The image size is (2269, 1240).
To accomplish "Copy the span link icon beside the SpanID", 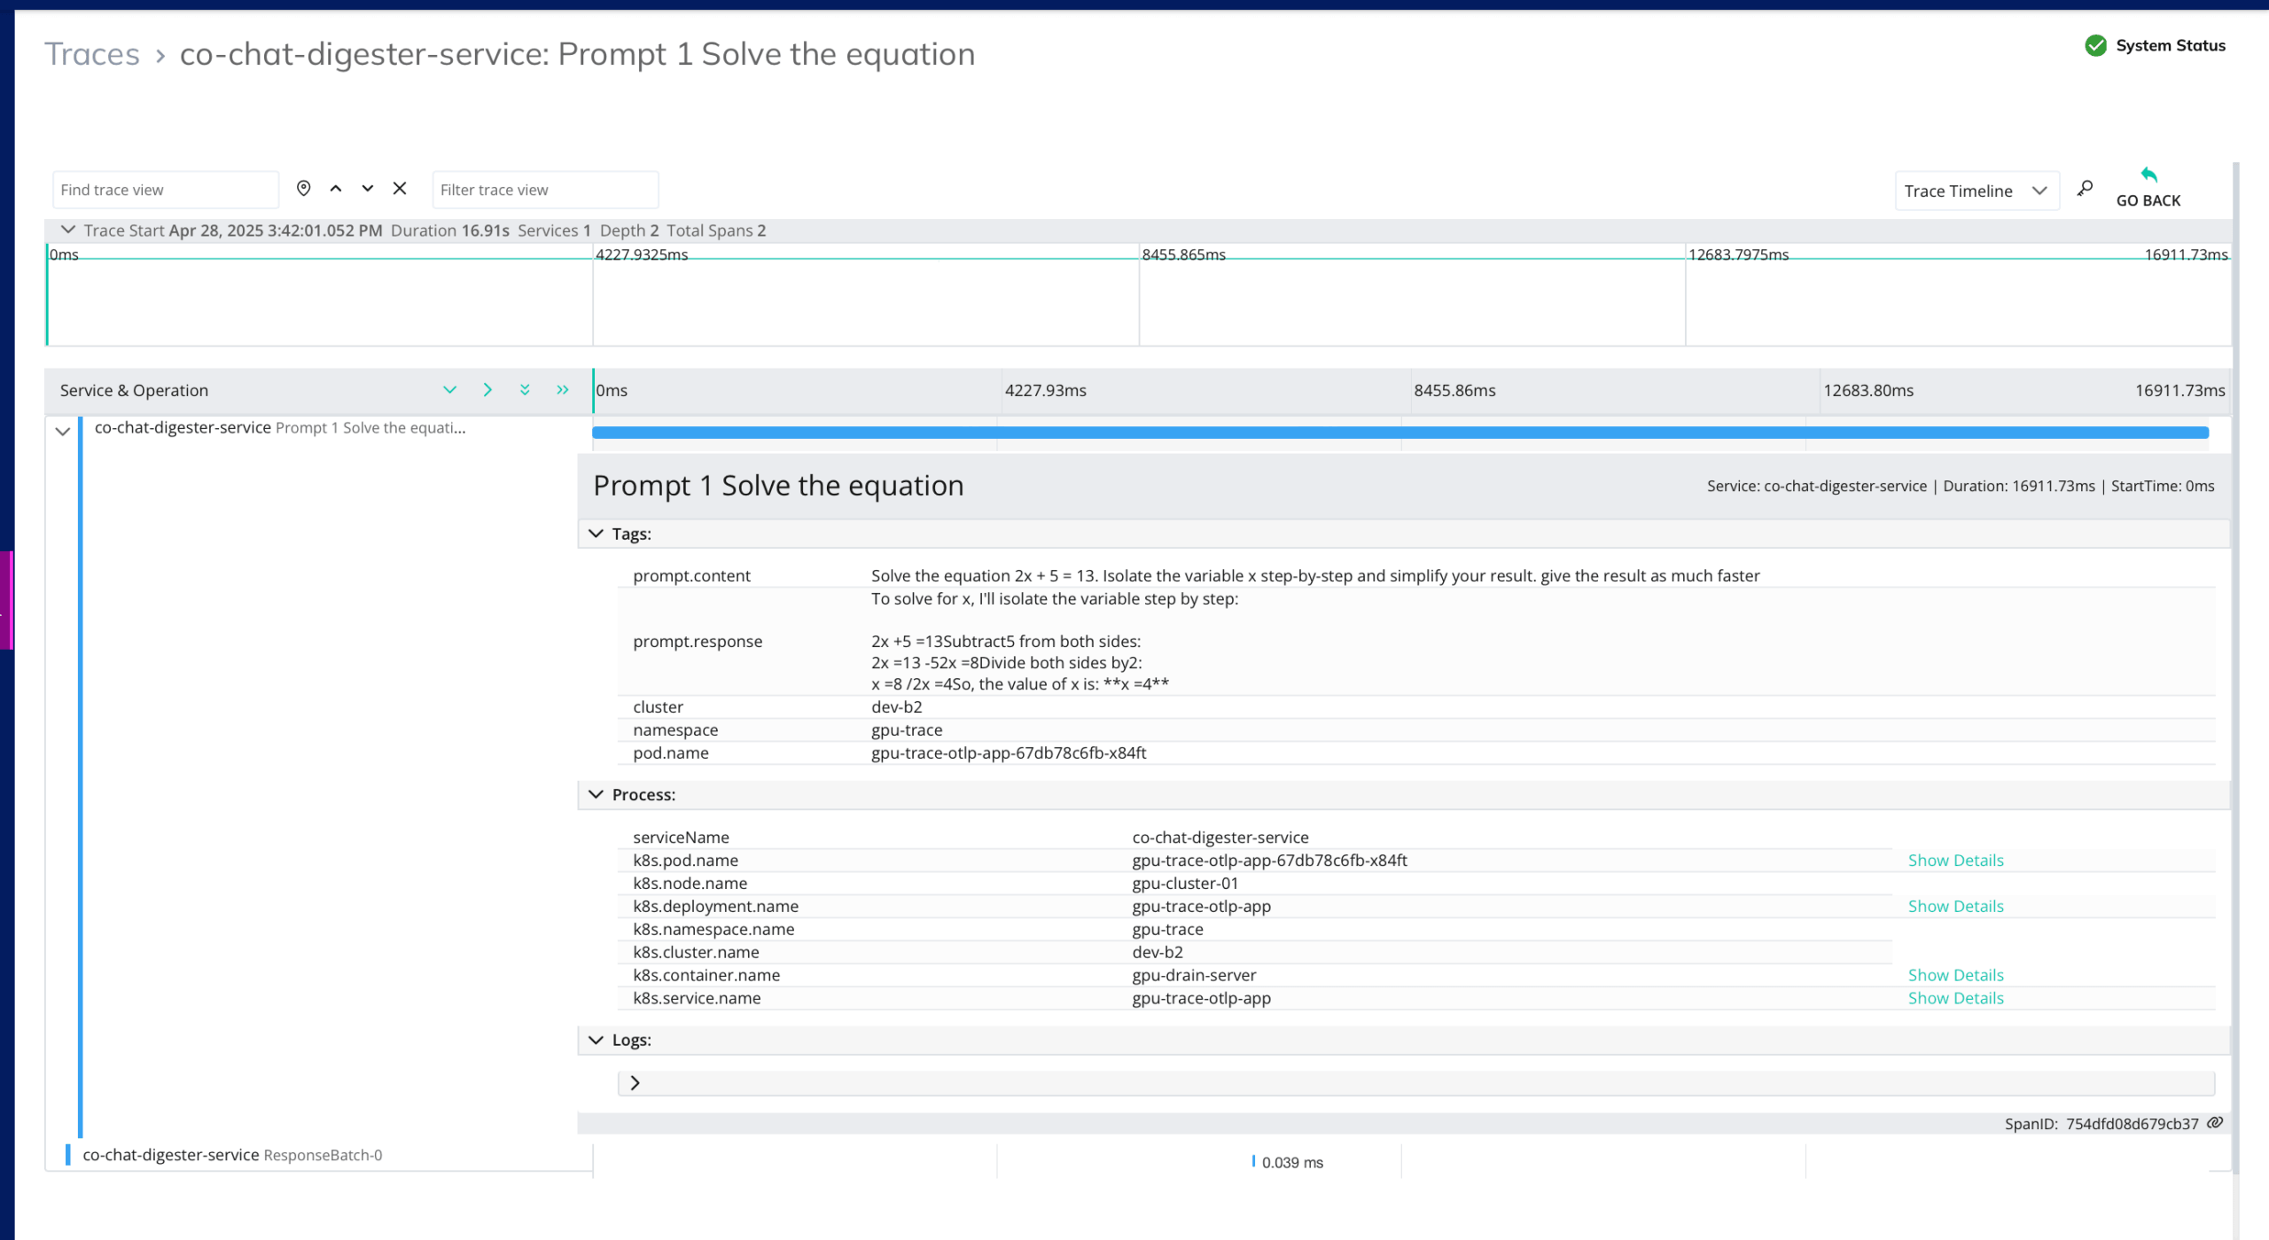I will coord(2215,1123).
